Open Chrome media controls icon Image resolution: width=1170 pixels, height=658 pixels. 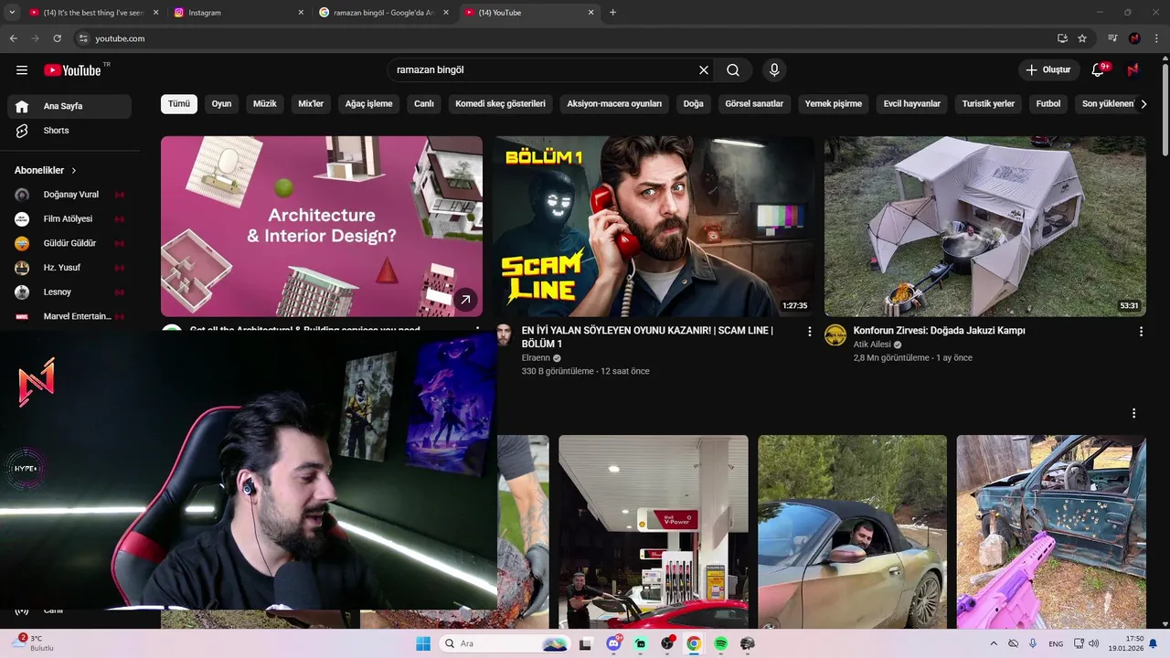tap(1112, 38)
